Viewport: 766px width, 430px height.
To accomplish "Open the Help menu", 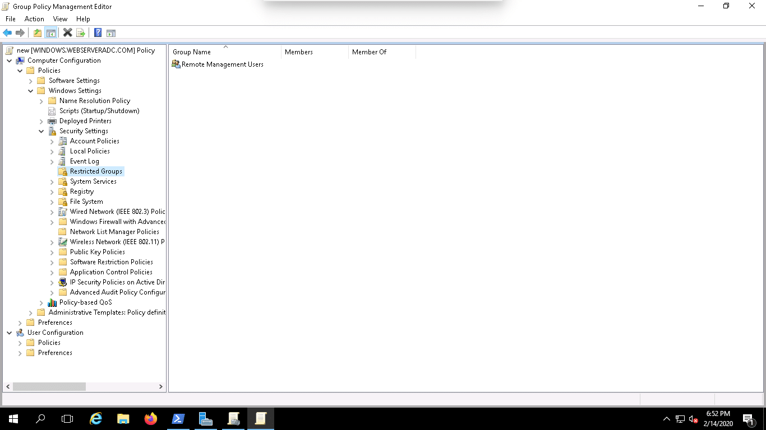I will (83, 19).
